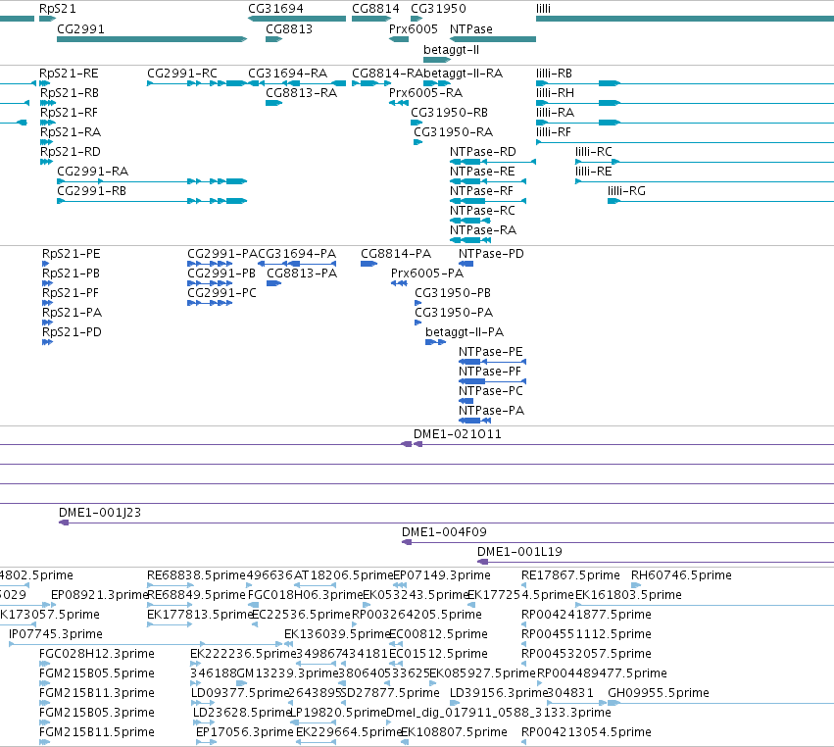Screen dimensions: 834x747
Task: Open transcript CG2991-RB
Action: 91,191
